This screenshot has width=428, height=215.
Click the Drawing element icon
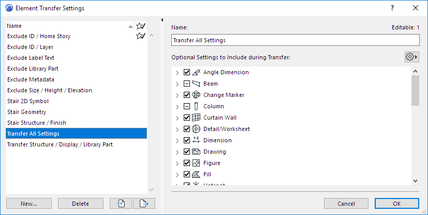(196, 152)
